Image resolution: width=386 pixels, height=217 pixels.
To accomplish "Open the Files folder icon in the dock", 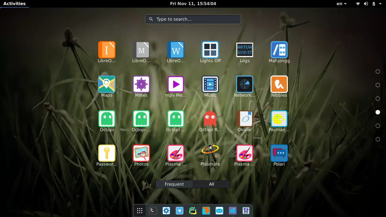I will point(233,211).
